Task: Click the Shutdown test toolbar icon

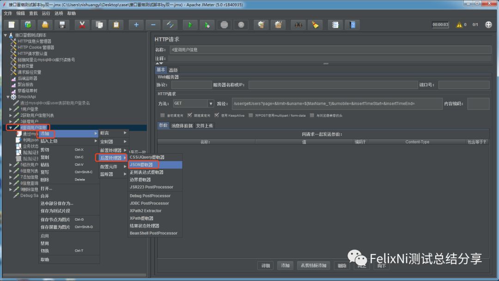Action: click(x=241, y=25)
